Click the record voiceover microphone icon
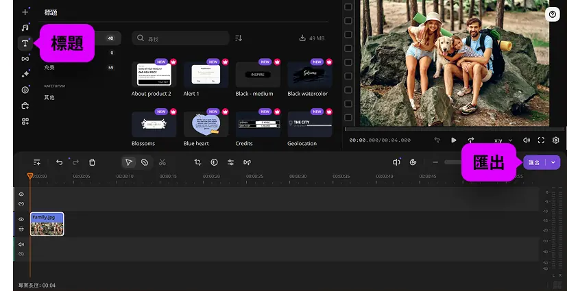The height and width of the screenshot is (291, 567). (396, 162)
